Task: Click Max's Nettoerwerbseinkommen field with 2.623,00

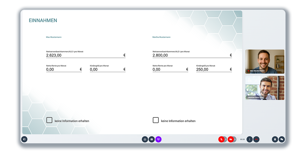Action: click(84, 55)
